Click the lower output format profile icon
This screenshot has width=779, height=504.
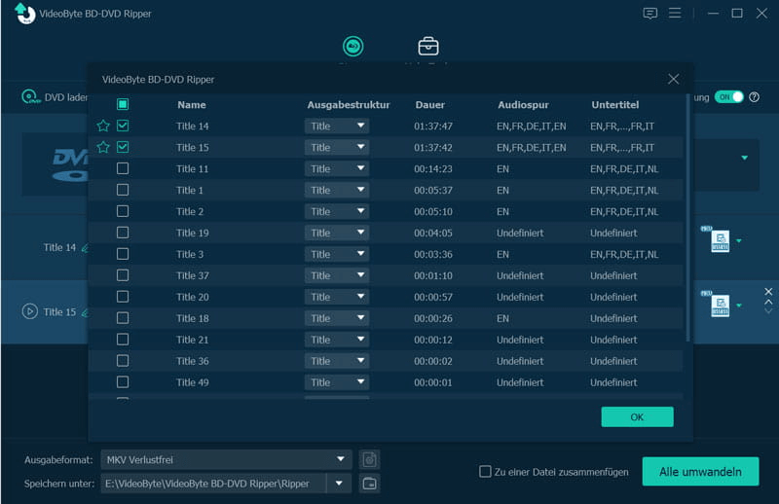point(720,306)
